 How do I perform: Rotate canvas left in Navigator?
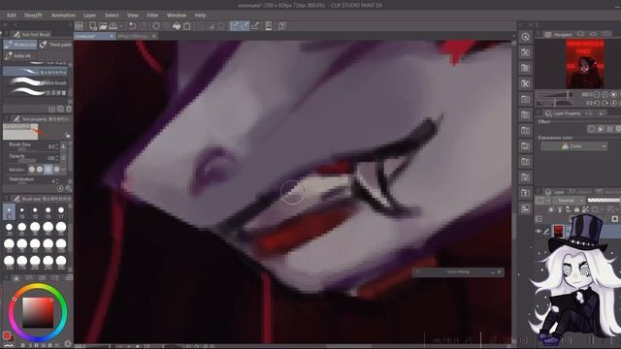coord(598,103)
